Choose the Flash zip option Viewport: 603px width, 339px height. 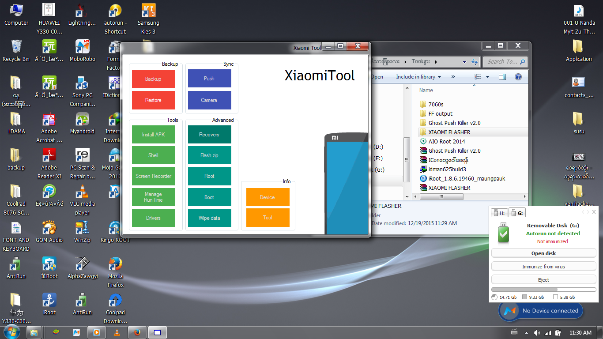point(209,155)
